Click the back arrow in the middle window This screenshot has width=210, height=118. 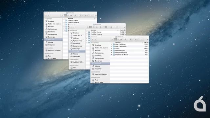(x=71, y=27)
